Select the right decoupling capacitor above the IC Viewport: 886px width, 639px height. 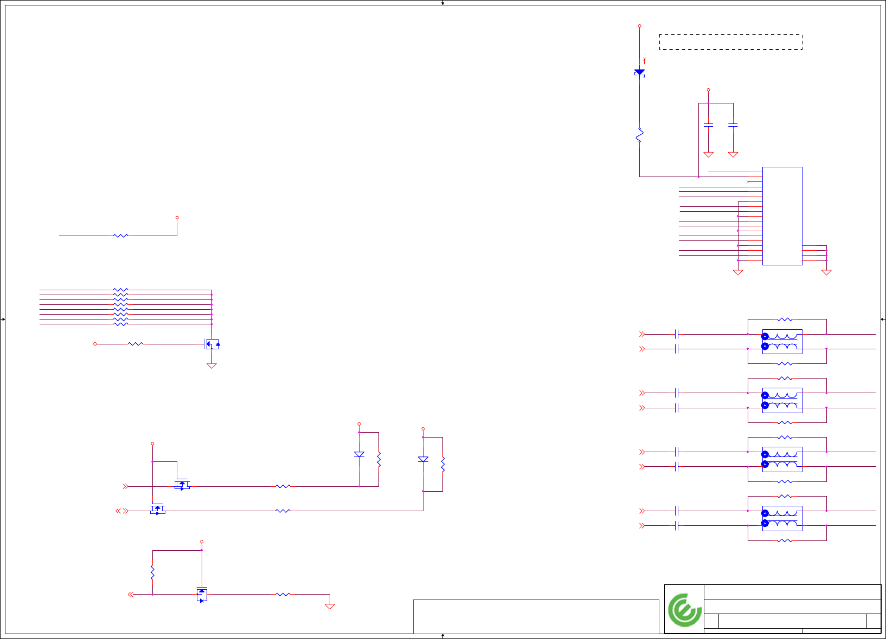point(733,125)
